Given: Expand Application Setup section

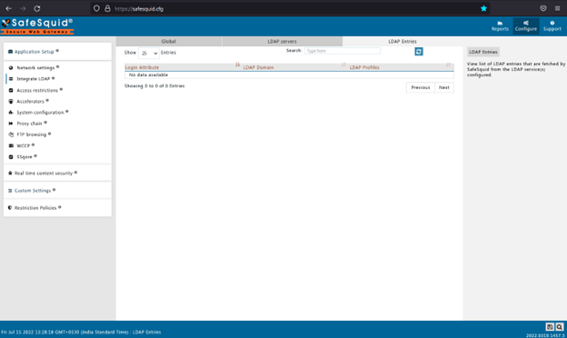Looking at the screenshot, I should click(34, 52).
